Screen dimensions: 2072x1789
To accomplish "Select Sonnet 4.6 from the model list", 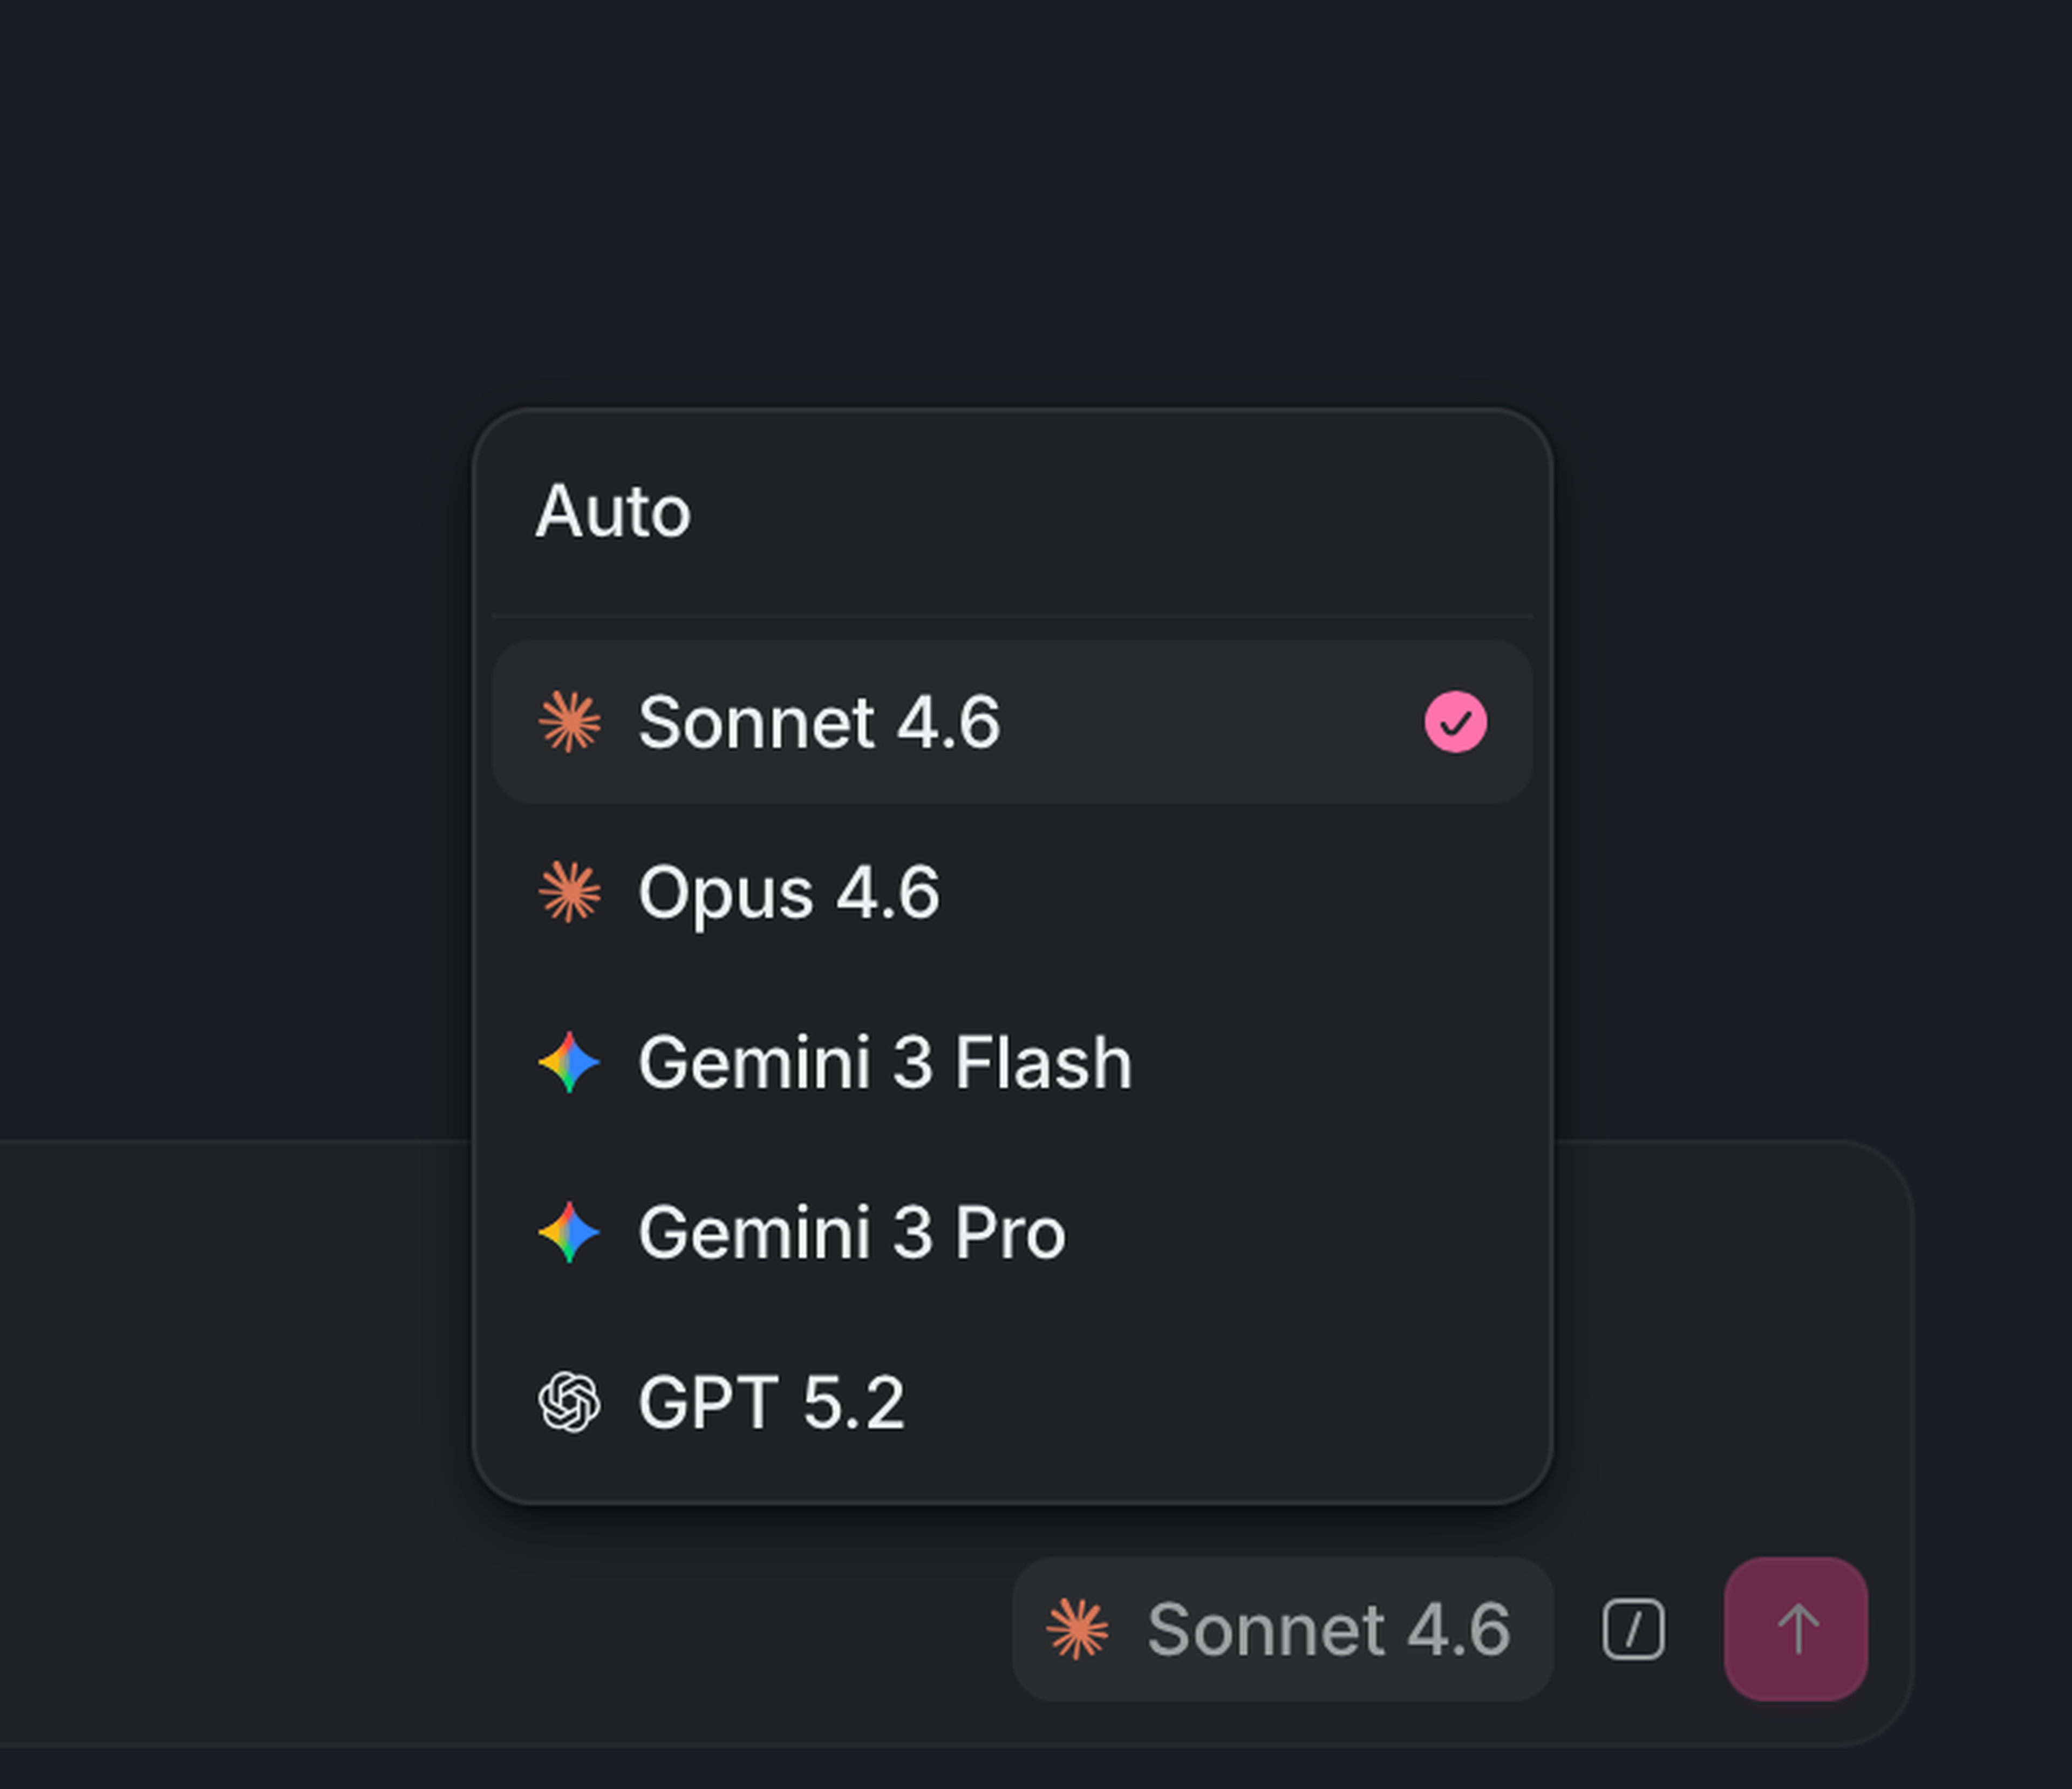I will (819, 722).
